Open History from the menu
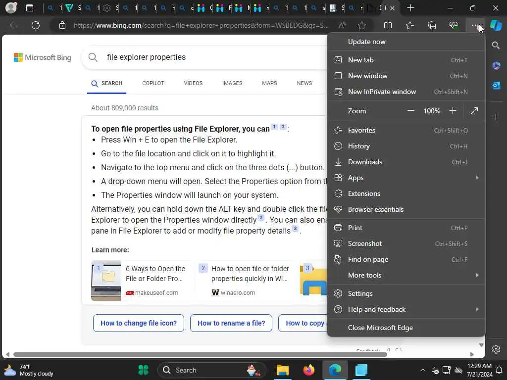 [x=406, y=146]
